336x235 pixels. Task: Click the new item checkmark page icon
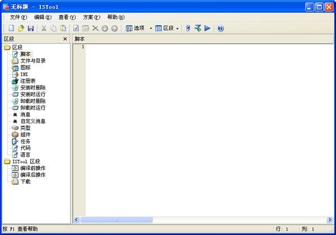[x=76, y=28]
